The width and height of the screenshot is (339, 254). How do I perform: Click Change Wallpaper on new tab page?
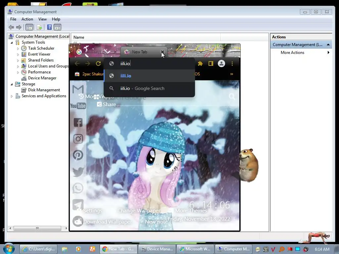click(x=139, y=211)
